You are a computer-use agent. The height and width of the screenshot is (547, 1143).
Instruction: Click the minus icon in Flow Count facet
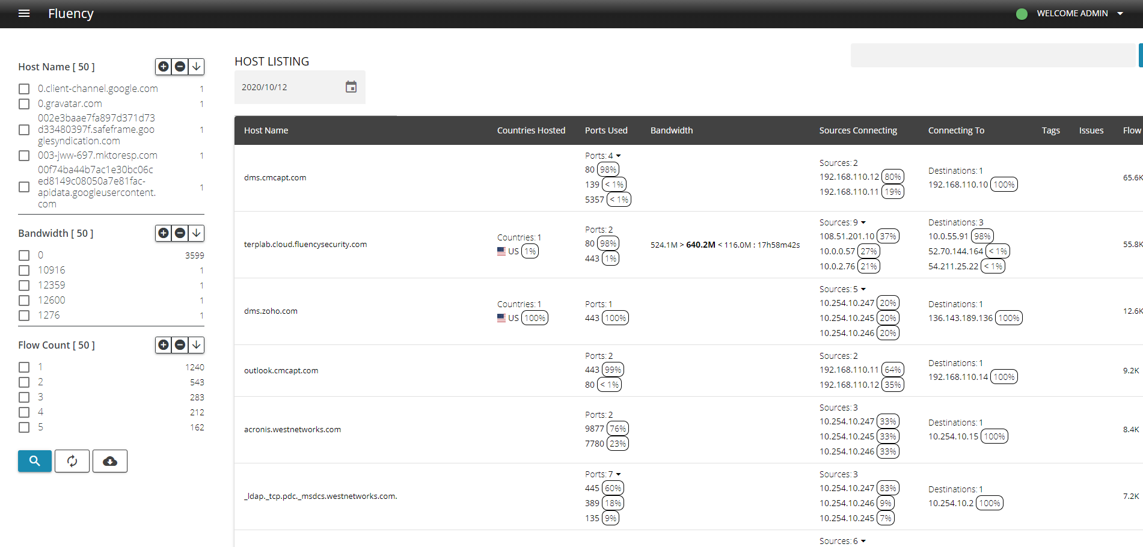180,345
